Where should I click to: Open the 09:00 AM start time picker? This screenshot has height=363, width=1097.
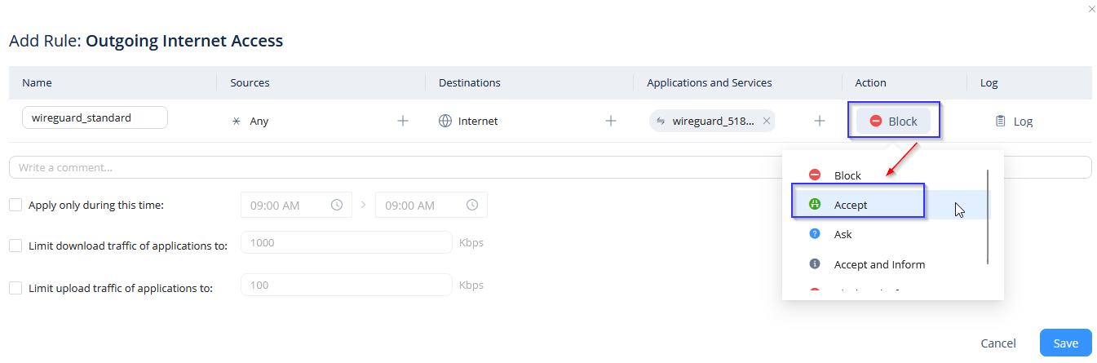pyautogui.click(x=285, y=205)
